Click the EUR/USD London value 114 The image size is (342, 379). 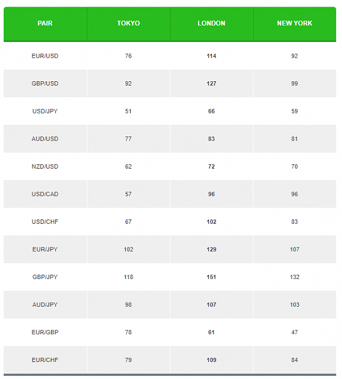point(211,56)
